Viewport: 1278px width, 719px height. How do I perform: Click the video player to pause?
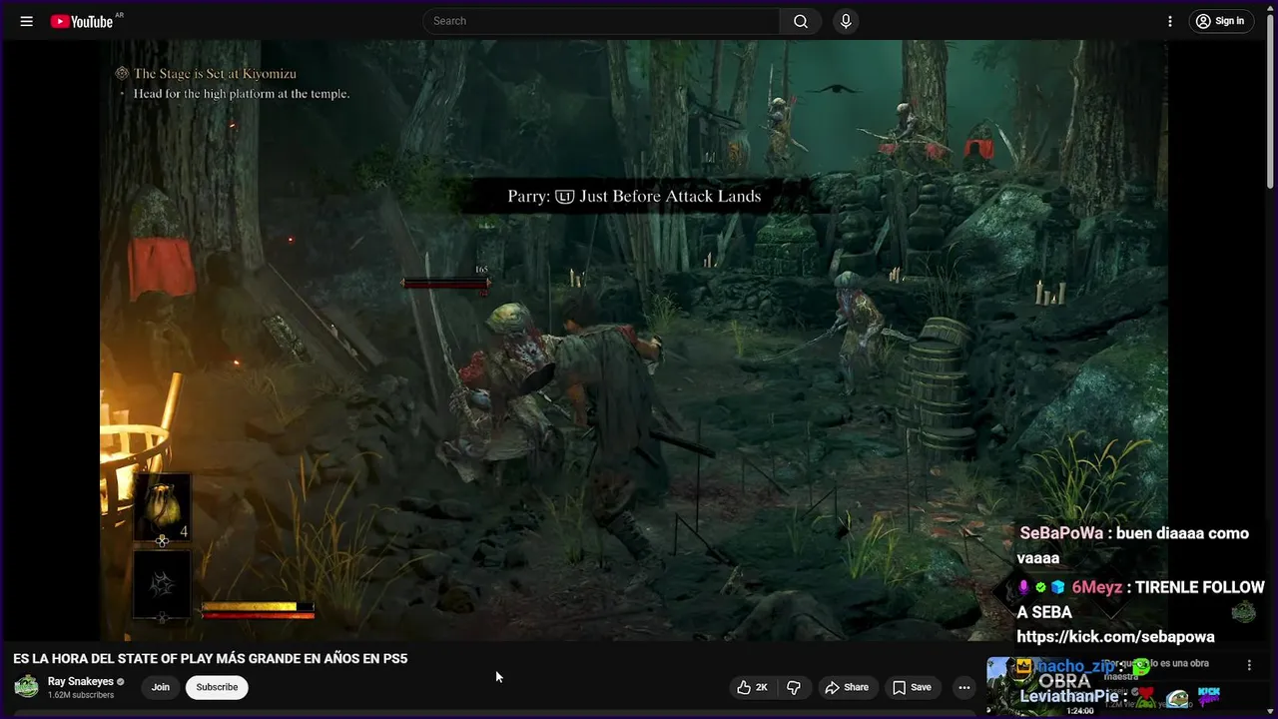[x=634, y=340]
